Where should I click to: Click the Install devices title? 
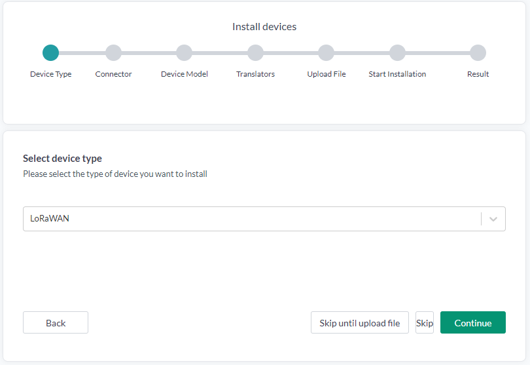264,27
